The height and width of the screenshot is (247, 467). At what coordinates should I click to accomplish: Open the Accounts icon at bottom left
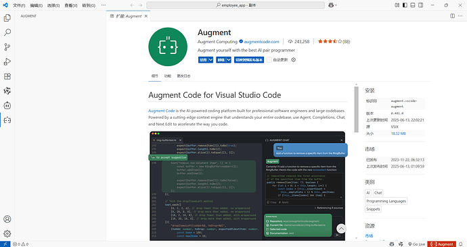click(7, 219)
